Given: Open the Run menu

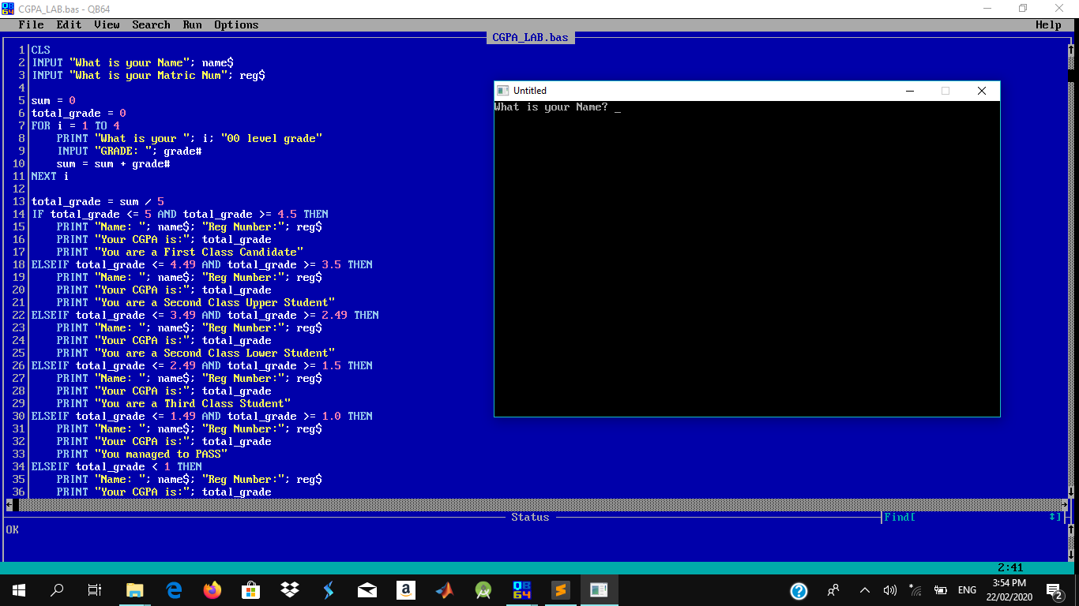Looking at the screenshot, I should [192, 24].
